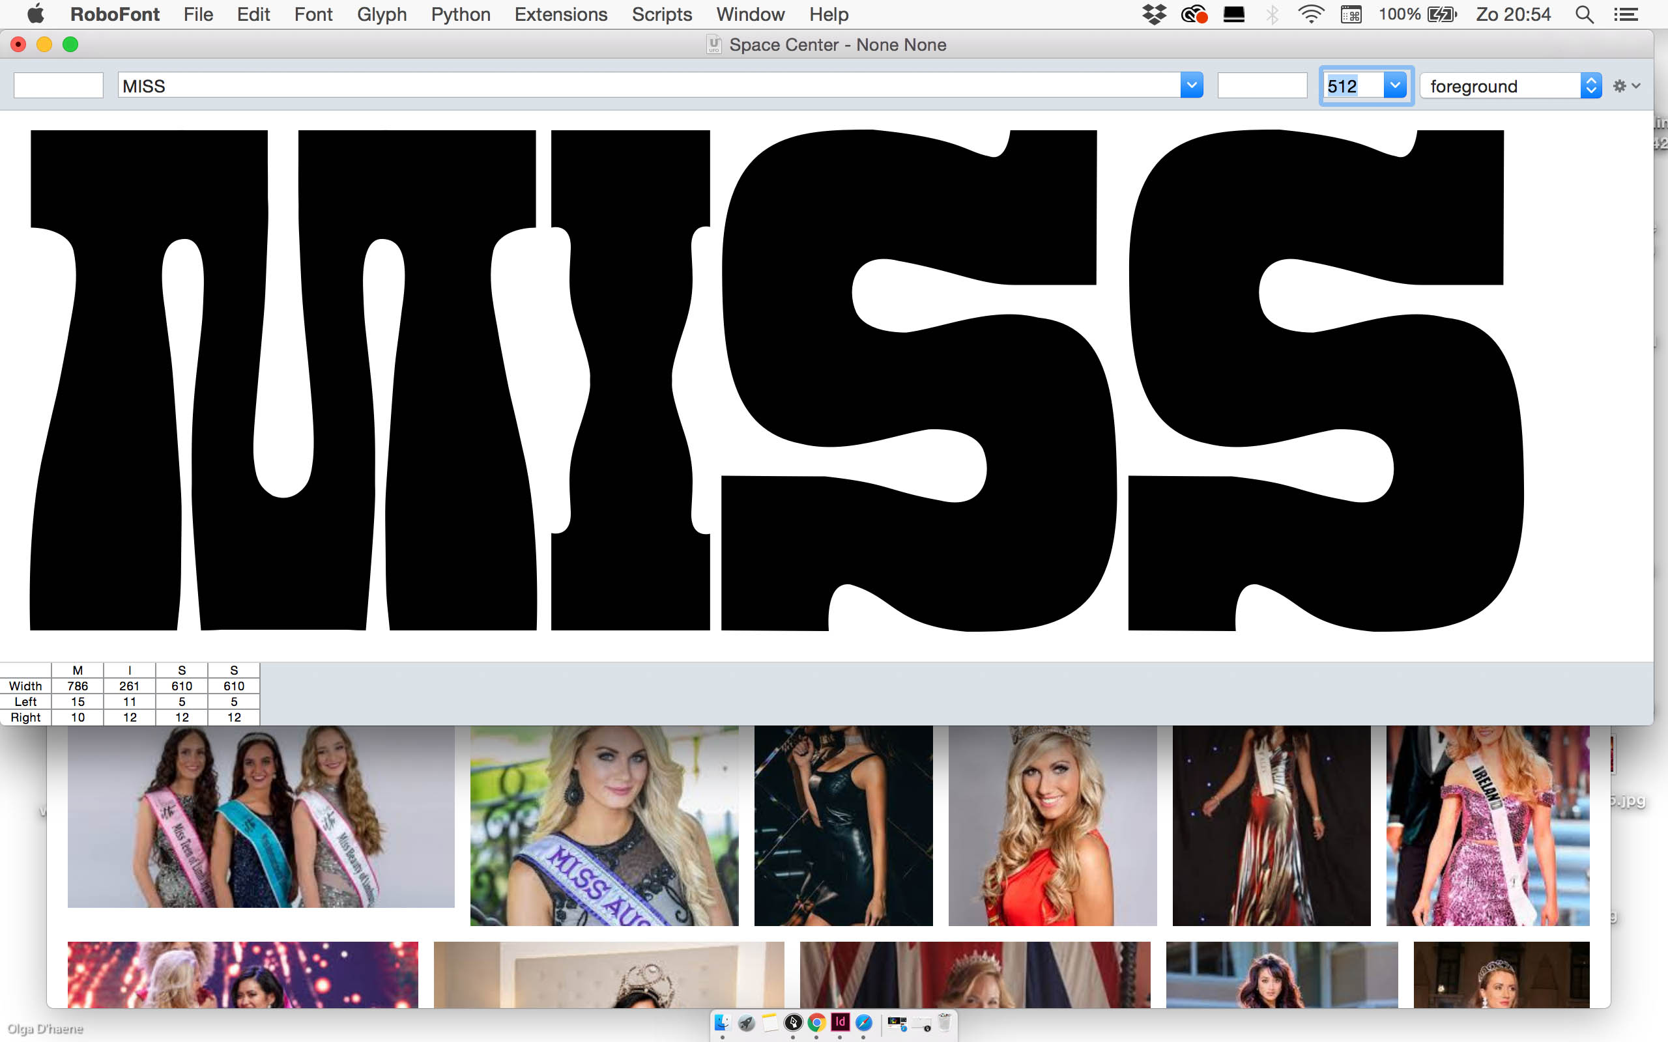
Task: Open the Wi-Fi status menu
Action: [1310, 14]
